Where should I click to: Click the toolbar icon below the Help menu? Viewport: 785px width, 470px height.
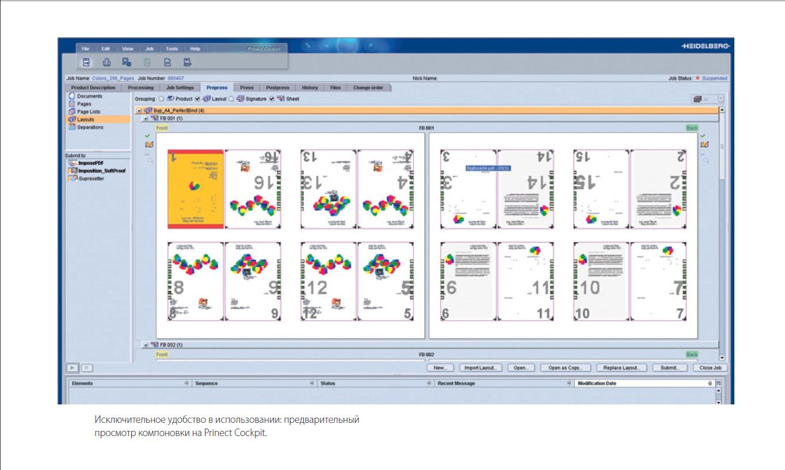pos(187,62)
